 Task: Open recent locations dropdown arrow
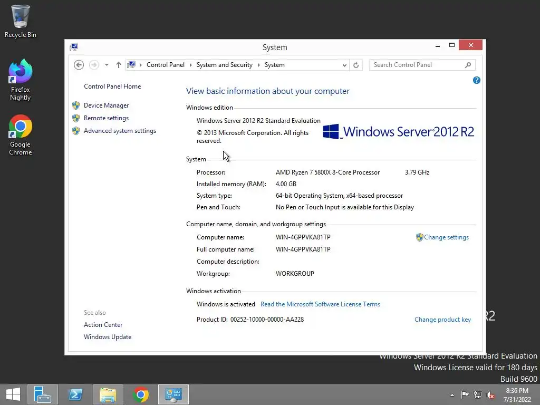tap(107, 65)
